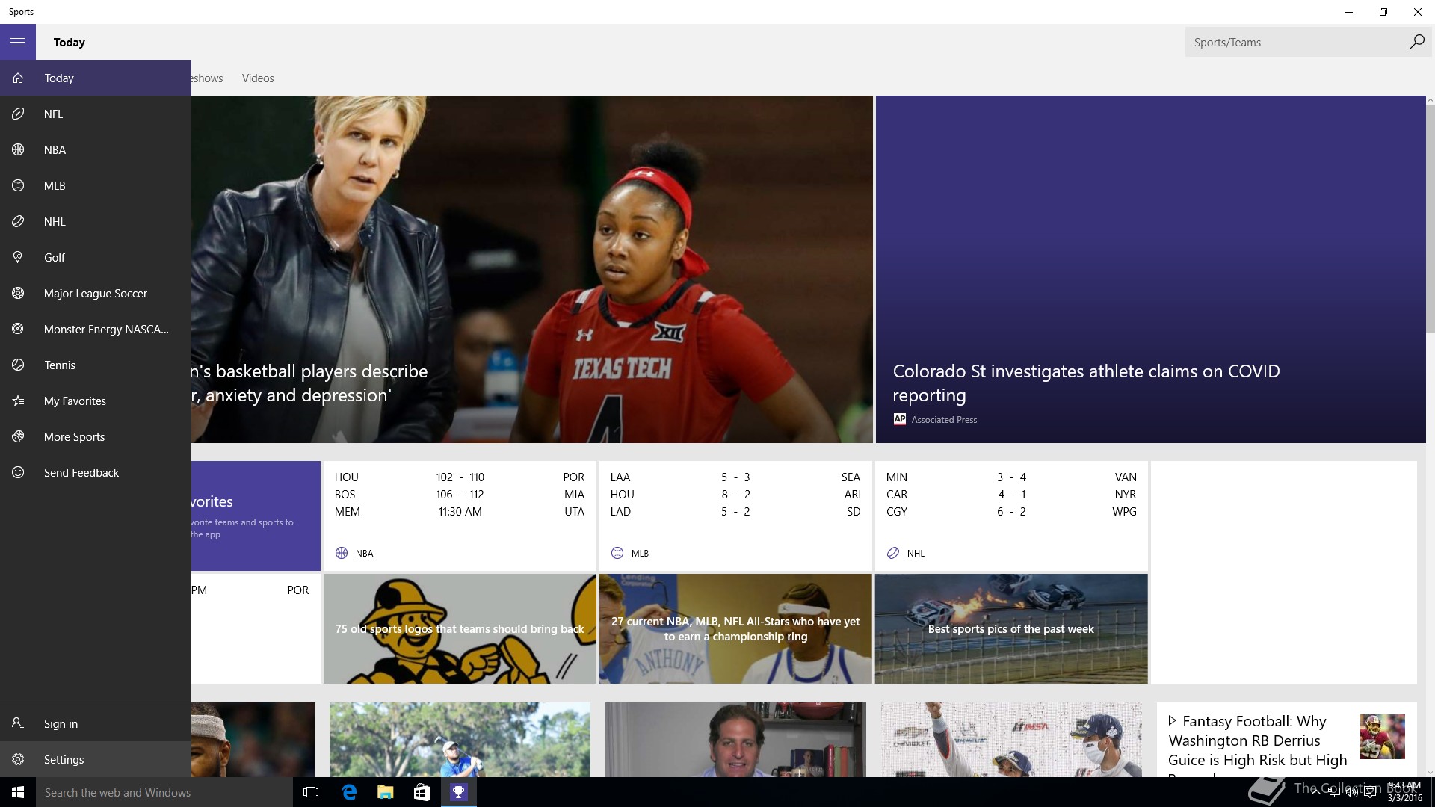Image resolution: width=1435 pixels, height=807 pixels.
Task: Click the HOU 8 - 2 ARI score row
Action: click(735, 494)
